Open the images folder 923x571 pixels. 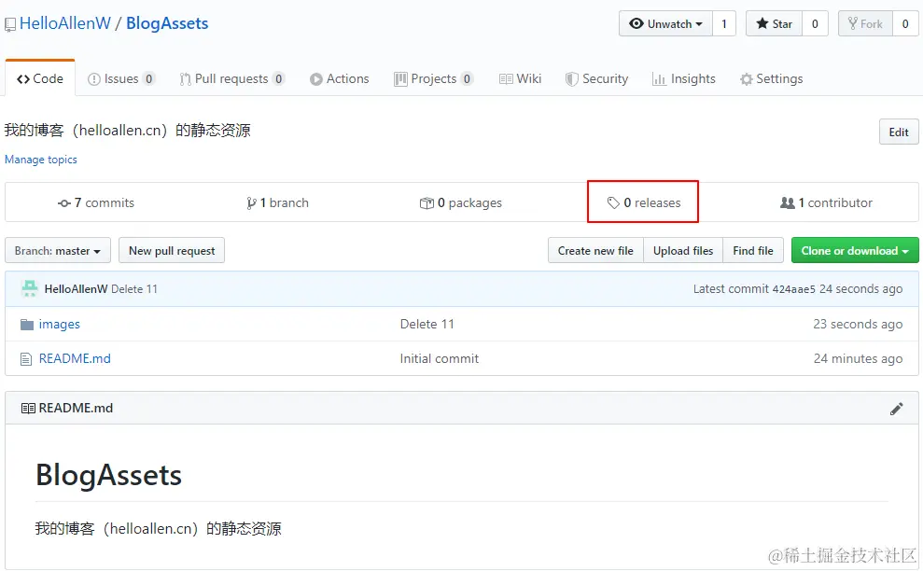coord(60,325)
